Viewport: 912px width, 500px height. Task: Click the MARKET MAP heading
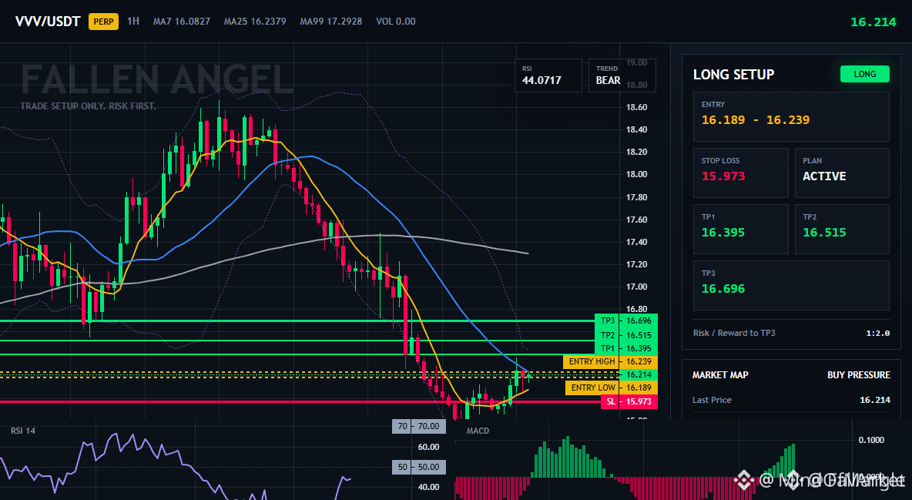[720, 375]
